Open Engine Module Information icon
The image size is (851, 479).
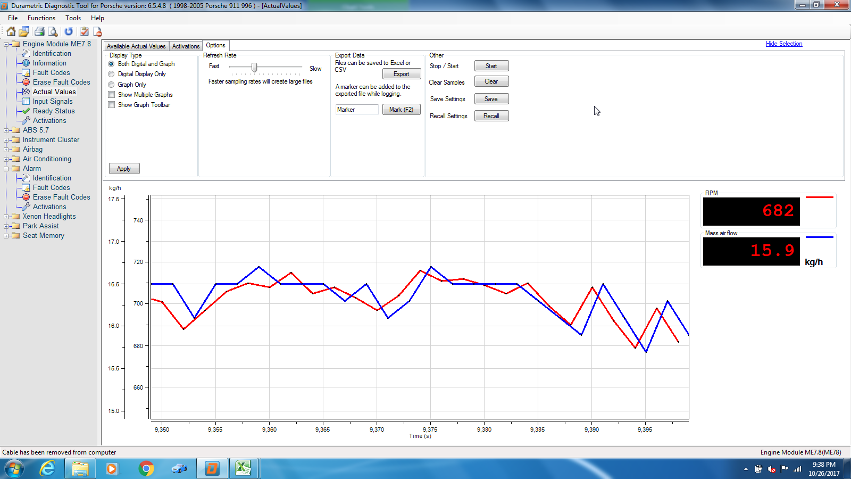point(26,63)
